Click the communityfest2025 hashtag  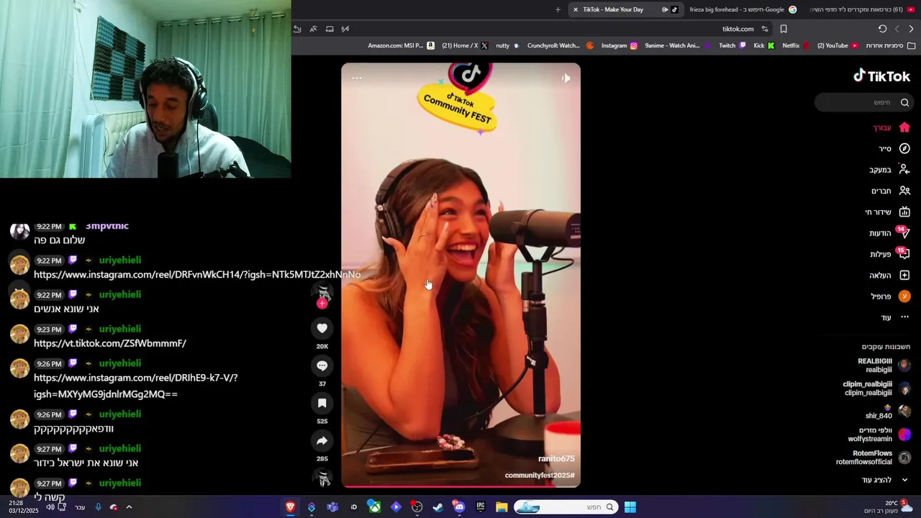[x=540, y=476]
